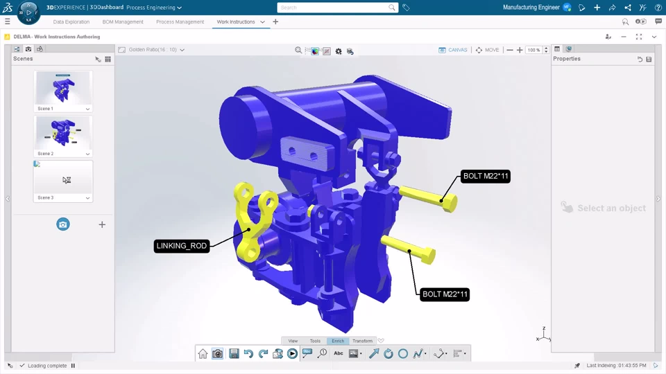Image resolution: width=666 pixels, height=374 pixels.
Task: Select the polyline drawing tool
Action: (418, 354)
